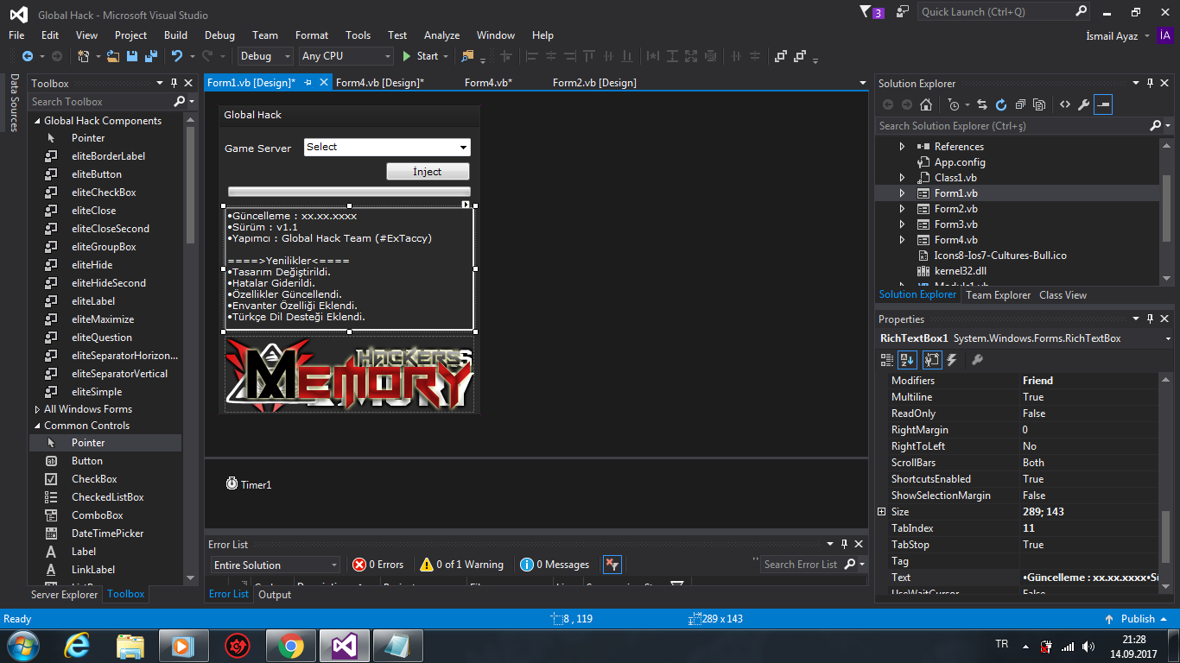Open Google Chrome from the taskbar
This screenshot has width=1180, height=663.
[x=291, y=645]
